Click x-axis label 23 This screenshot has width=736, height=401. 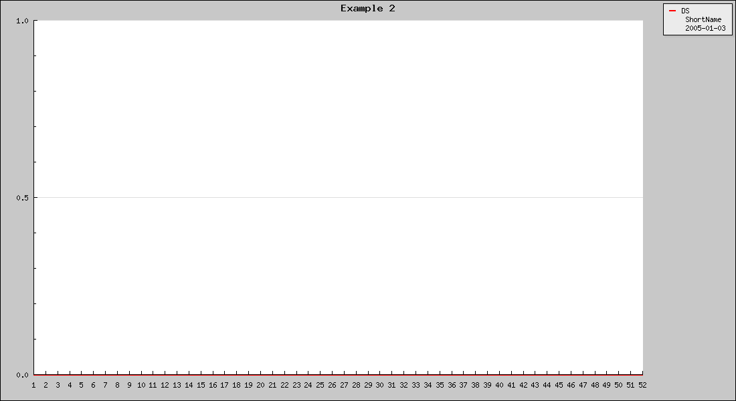pos(296,385)
